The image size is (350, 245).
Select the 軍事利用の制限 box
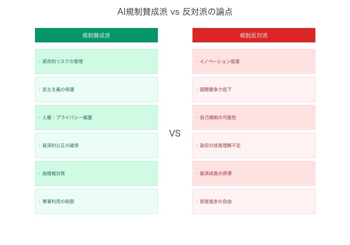coord(96,202)
